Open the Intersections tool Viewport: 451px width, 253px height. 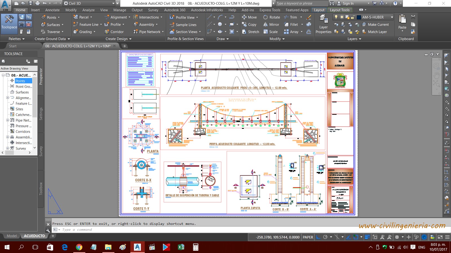[148, 17]
